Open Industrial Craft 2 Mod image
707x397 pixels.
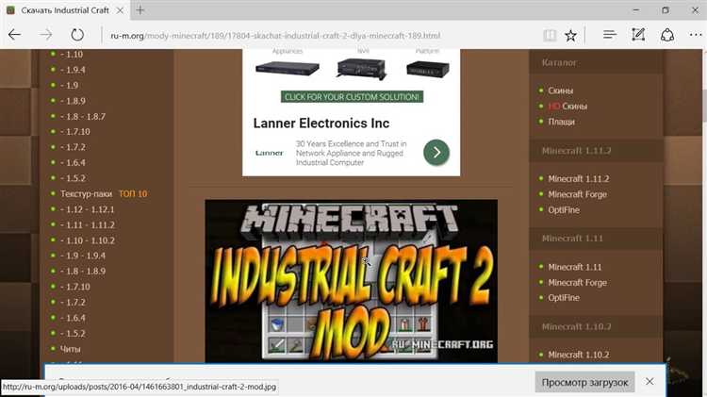coord(352,281)
